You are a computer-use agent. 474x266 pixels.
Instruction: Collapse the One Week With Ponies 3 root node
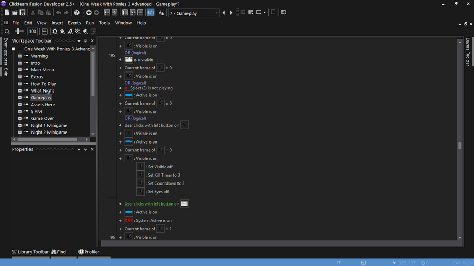[13, 49]
